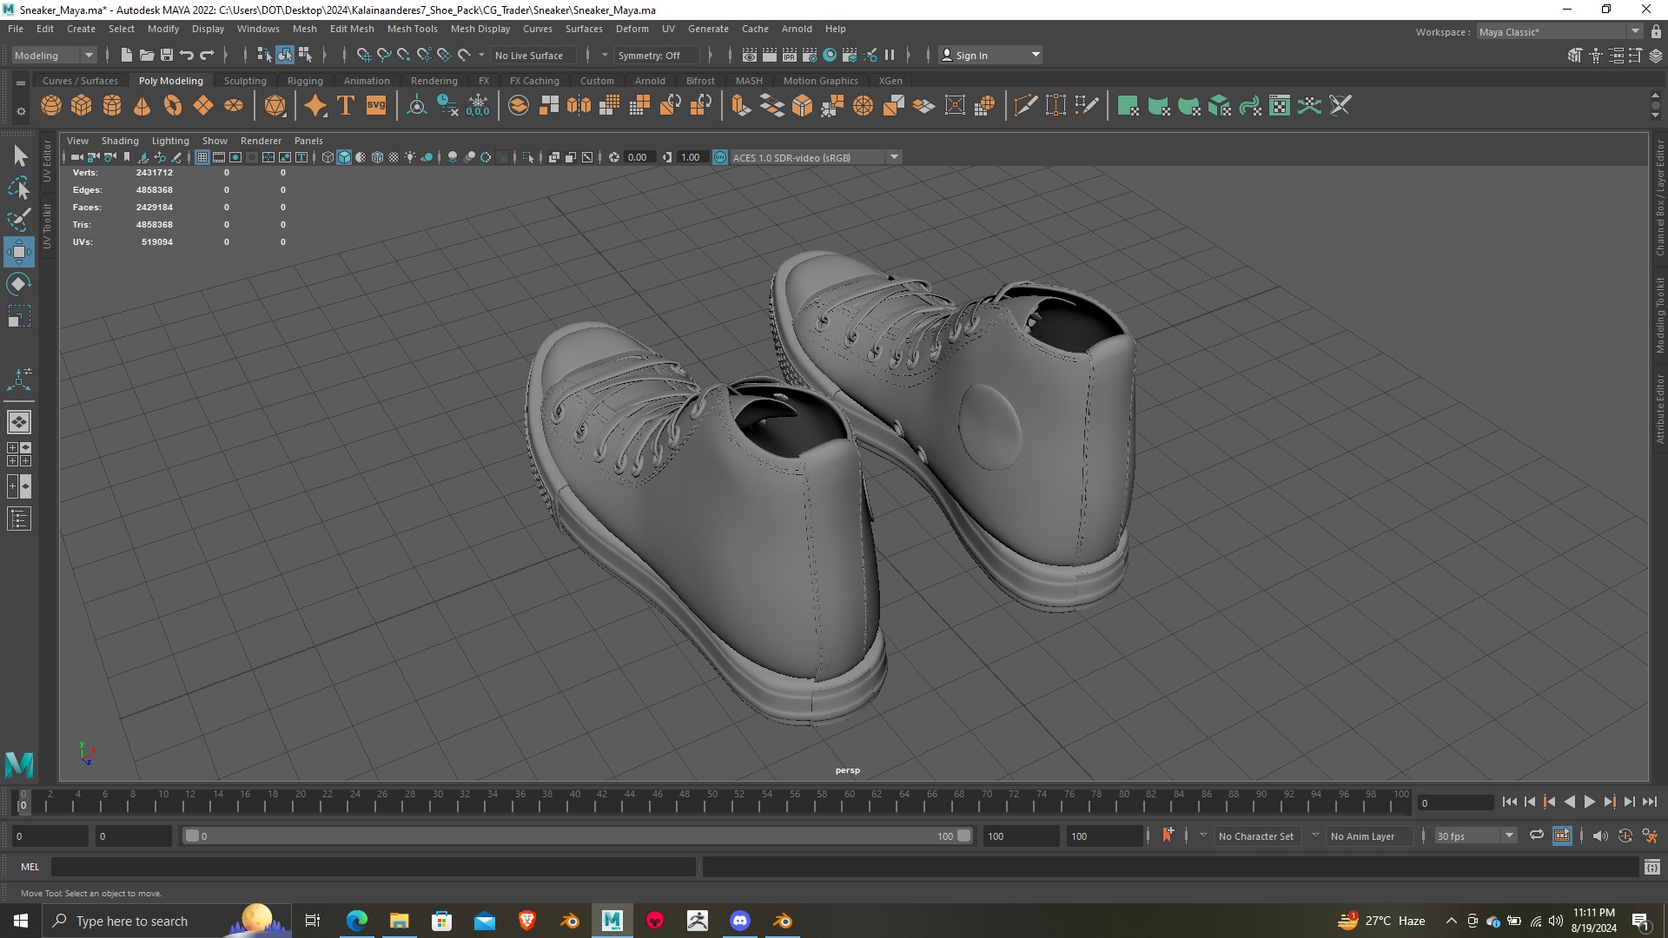Toggle textured display in viewport toolbar

tap(394, 157)
